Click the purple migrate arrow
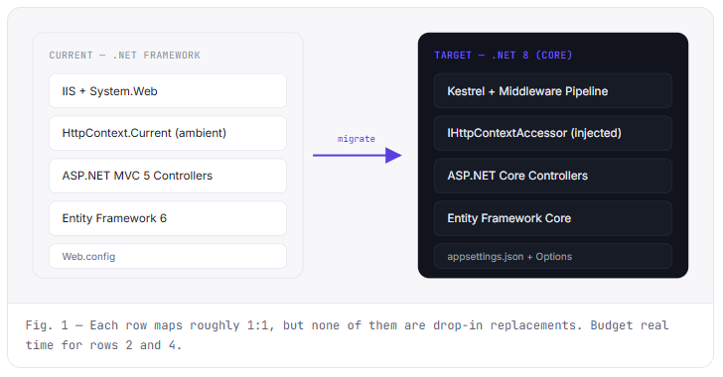The width and height of the screenshot is (723, 377). [x=358, y=156]
